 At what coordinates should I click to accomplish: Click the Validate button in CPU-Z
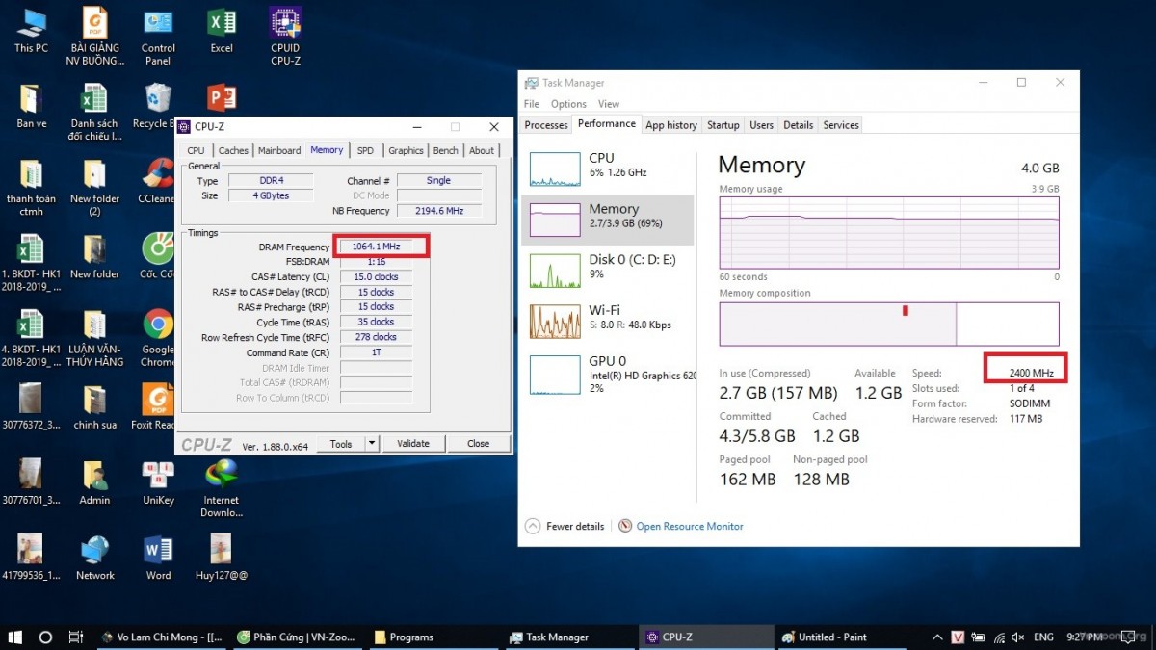(x=413, y=444)
